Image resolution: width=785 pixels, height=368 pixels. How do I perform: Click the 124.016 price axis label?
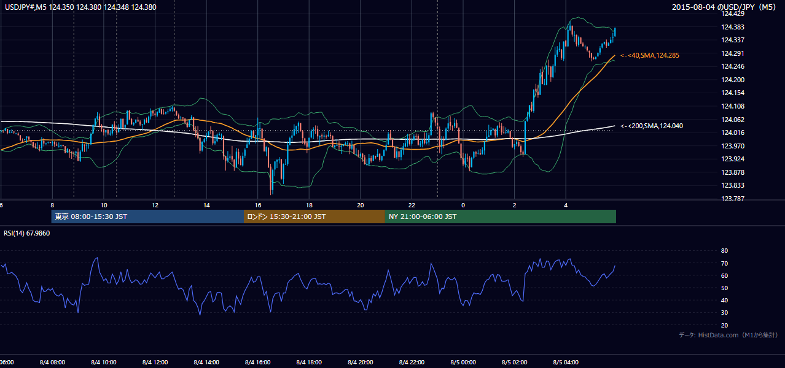click(732, 132)
